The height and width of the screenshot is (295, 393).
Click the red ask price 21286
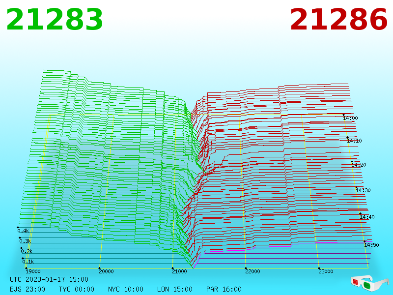(338, 19)
